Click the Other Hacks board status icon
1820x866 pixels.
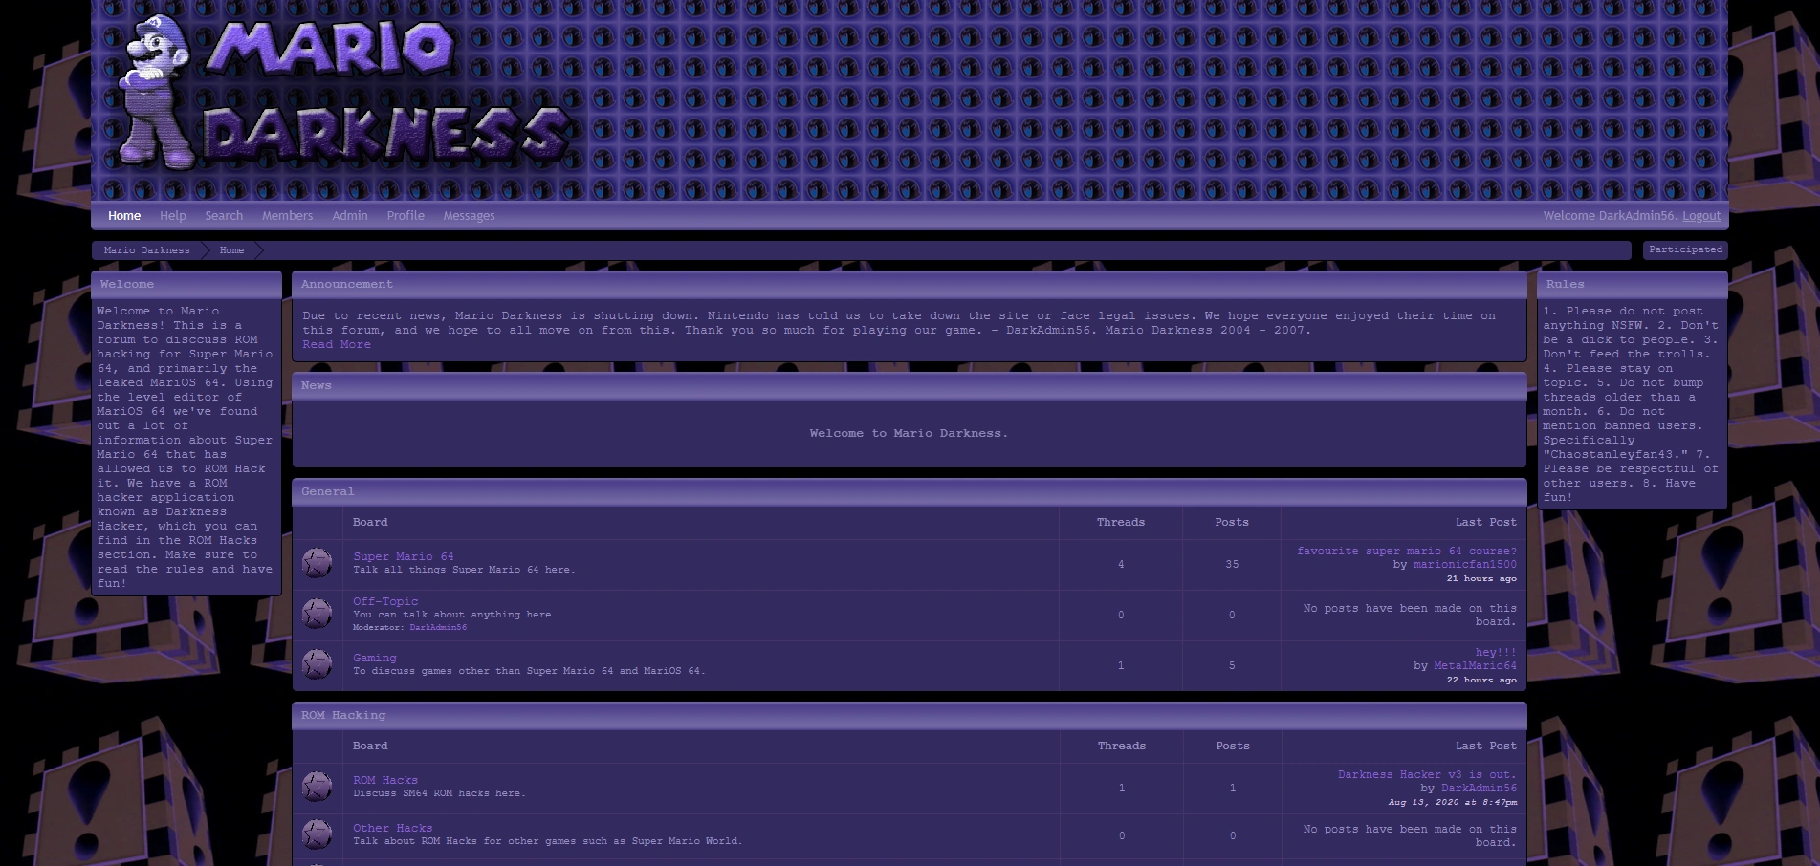click(x=317, y=834)
